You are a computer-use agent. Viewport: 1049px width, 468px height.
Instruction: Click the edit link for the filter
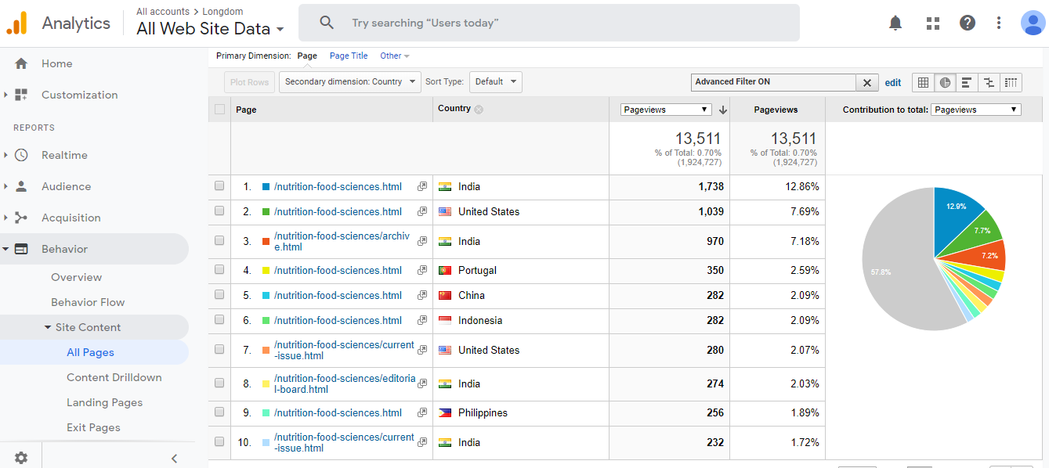point(893,82)
